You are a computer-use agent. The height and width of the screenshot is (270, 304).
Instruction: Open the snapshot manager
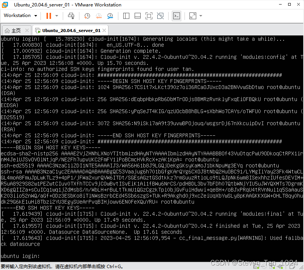pyautogui.click(x=110, y=16)
